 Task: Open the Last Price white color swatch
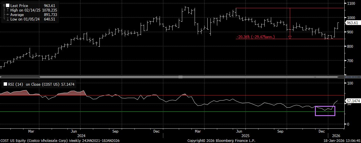click(7, 6)
